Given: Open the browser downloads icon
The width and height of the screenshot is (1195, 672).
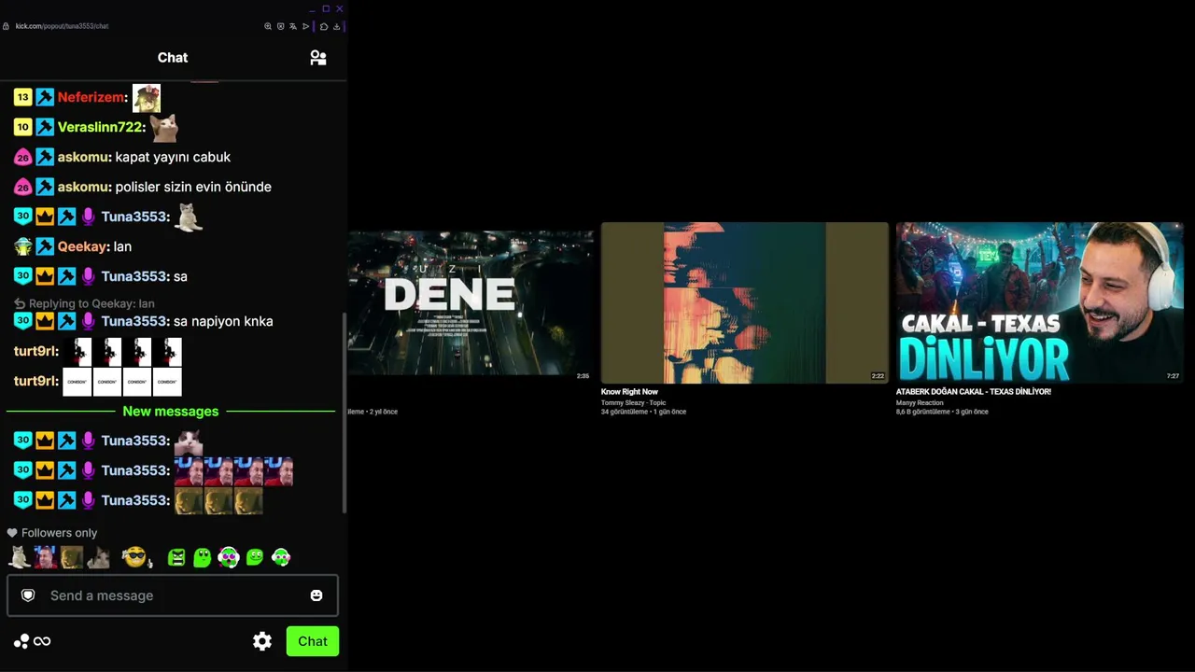Looking at the screenshot, I should pyautogui.click(x=336, y=26).
